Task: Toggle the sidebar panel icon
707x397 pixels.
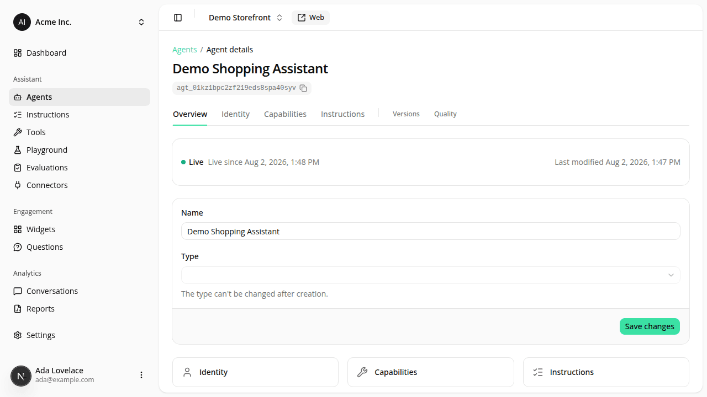Action: click(x=178, y=18)
